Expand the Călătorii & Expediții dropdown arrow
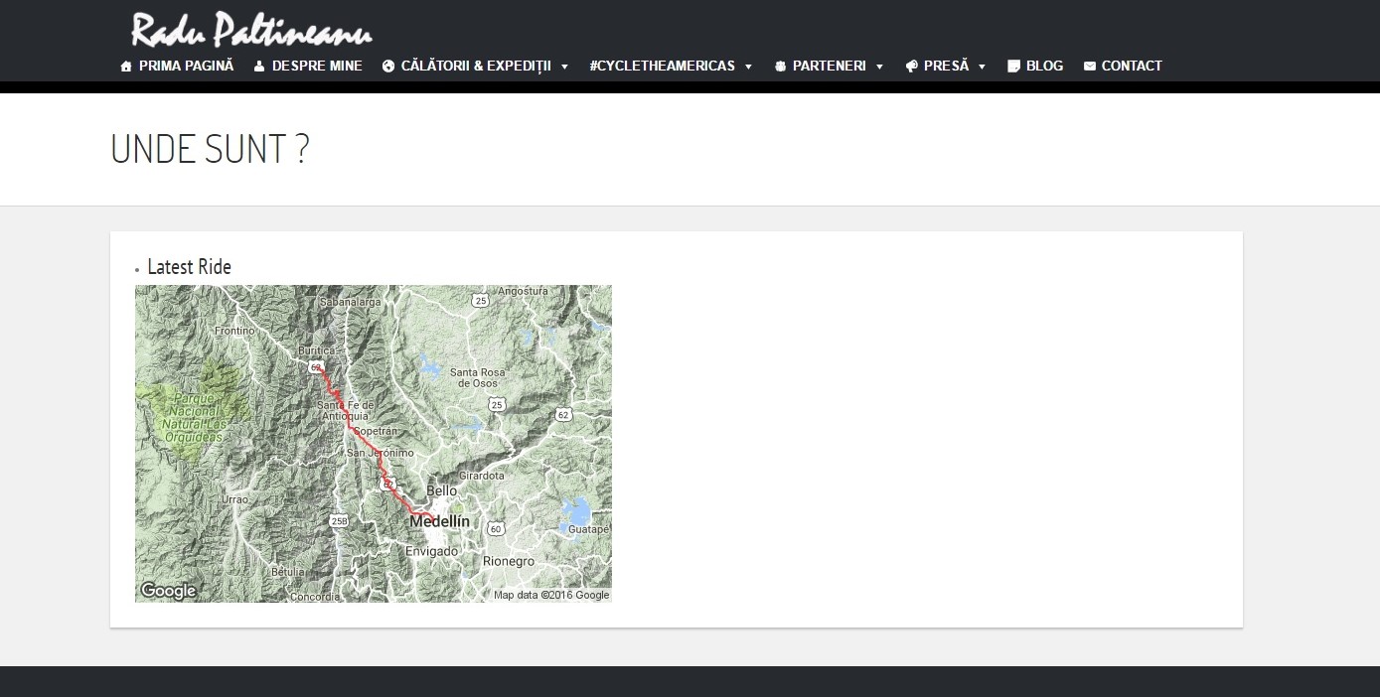Image resolution: width=1380 pixels, height=697 pixels. pos(564,67)
